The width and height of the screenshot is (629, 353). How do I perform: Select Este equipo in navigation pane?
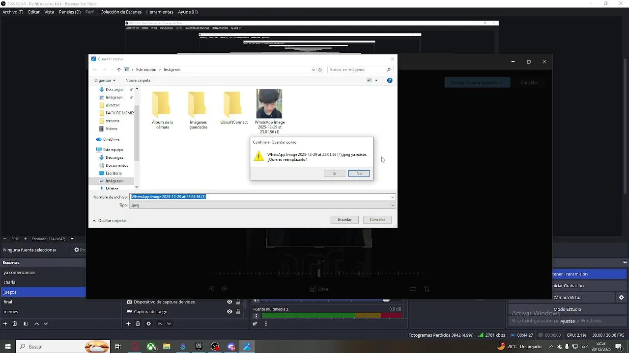[x=113, y=150]
